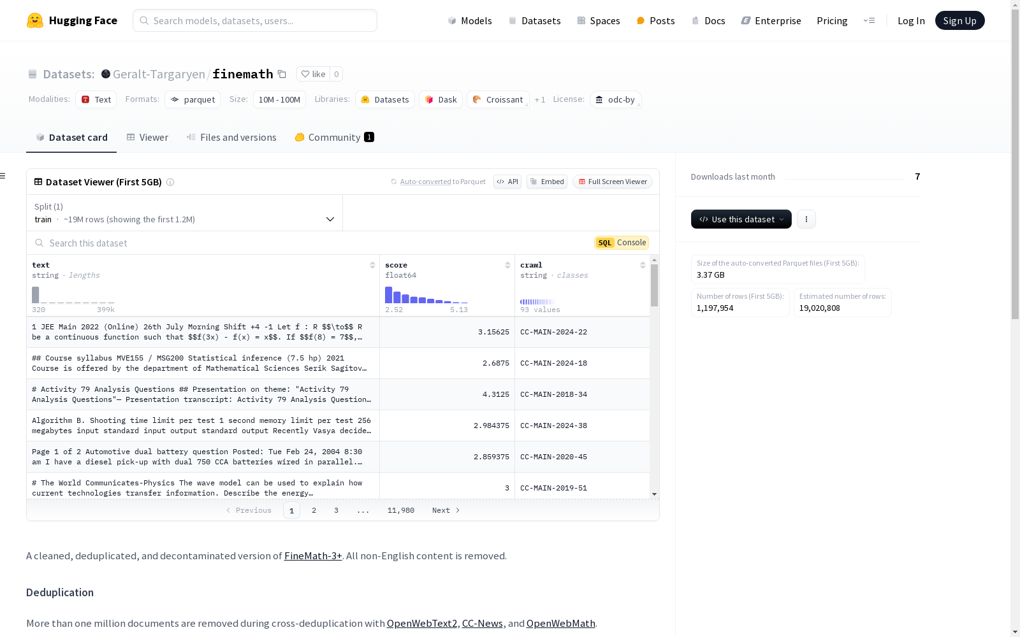
Task: Expand the train split dropdown
Action: tap(185, 213)
